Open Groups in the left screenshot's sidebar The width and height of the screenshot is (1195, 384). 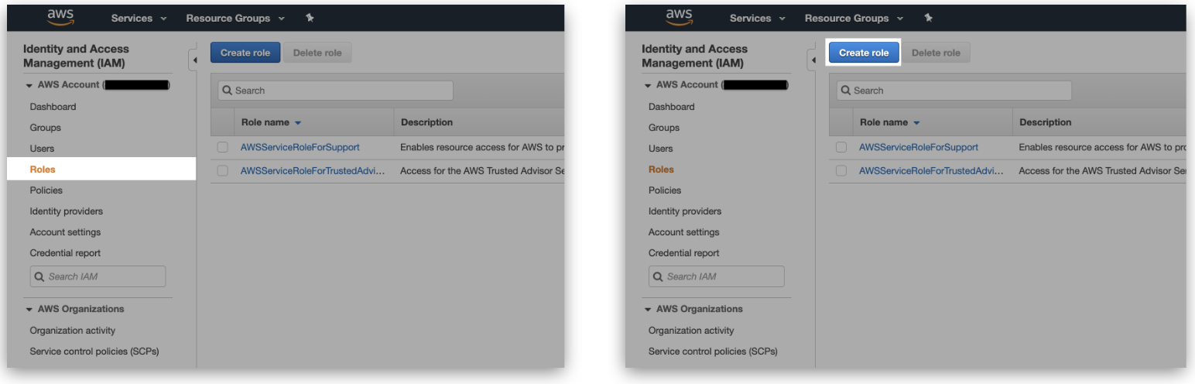click(45, 128)
